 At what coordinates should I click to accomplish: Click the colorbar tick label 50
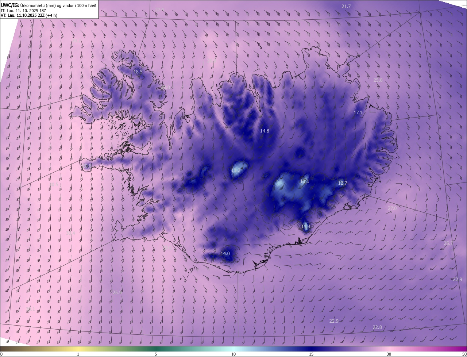(x=464, y=354)
